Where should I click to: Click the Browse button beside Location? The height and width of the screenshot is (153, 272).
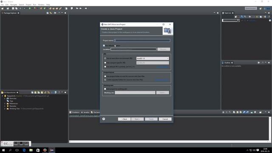click(164, 49)
